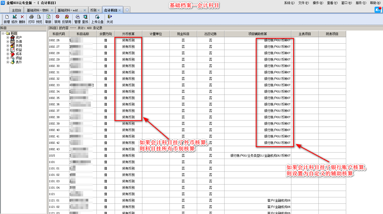383x214 pixels.
Task: Collapse the root 科目 tree node
Action: tap(3, 33)
